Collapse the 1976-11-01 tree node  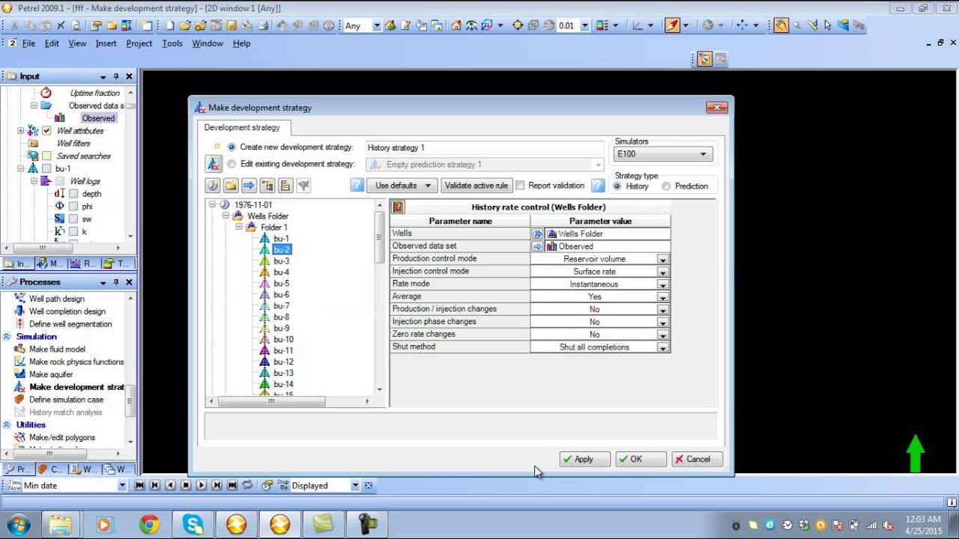(213, 204)
